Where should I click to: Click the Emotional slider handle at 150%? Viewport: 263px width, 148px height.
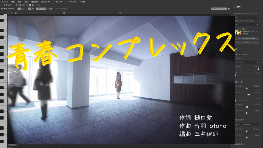tap(258, 69)
